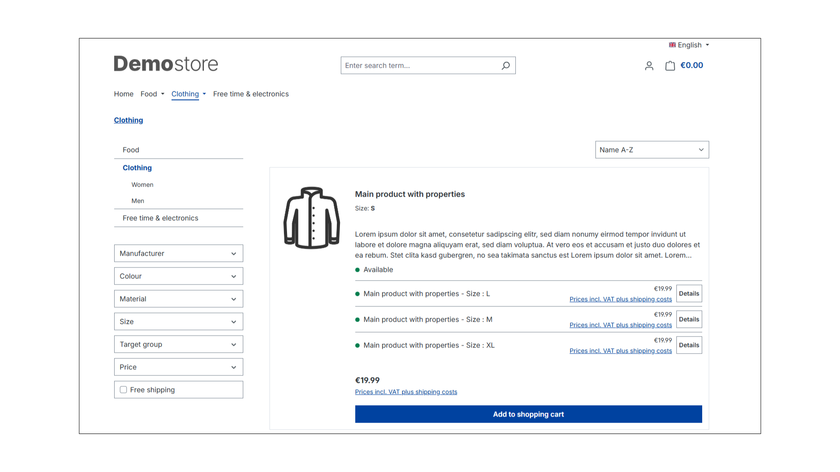Open the Name A-Z sorting dropdown
Screen dimensions: 840x472
pyautogui.click(x=652, y=150)
